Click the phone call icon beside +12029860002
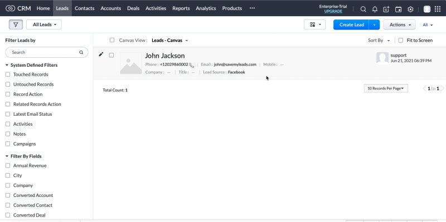Screen dimensions: 446x222 point(191,65)
